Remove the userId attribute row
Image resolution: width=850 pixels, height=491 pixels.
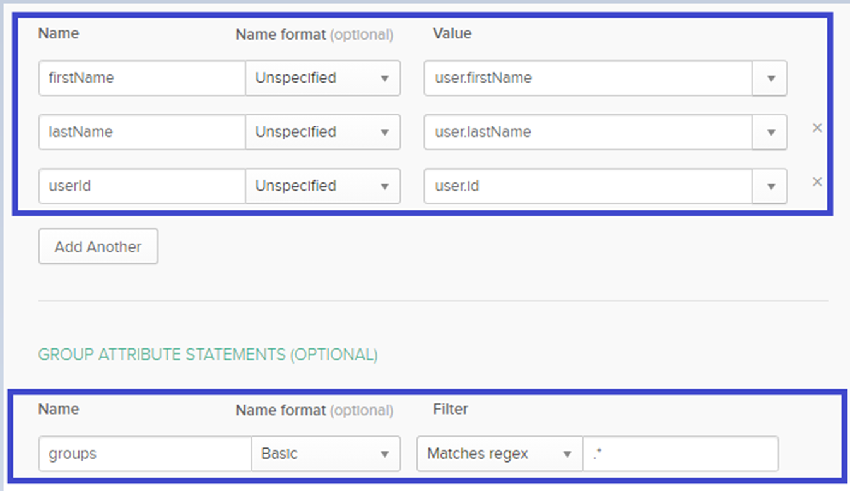pos(817,182)
